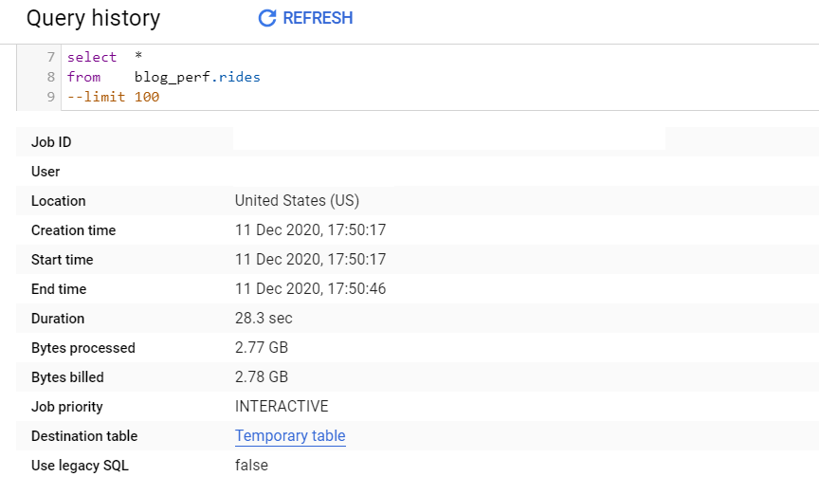Open the Temporary table link
This screenshot has width=819, height=495.
click(290, 436)
